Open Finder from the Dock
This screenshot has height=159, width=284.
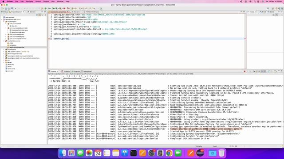(x=63, y=153)
